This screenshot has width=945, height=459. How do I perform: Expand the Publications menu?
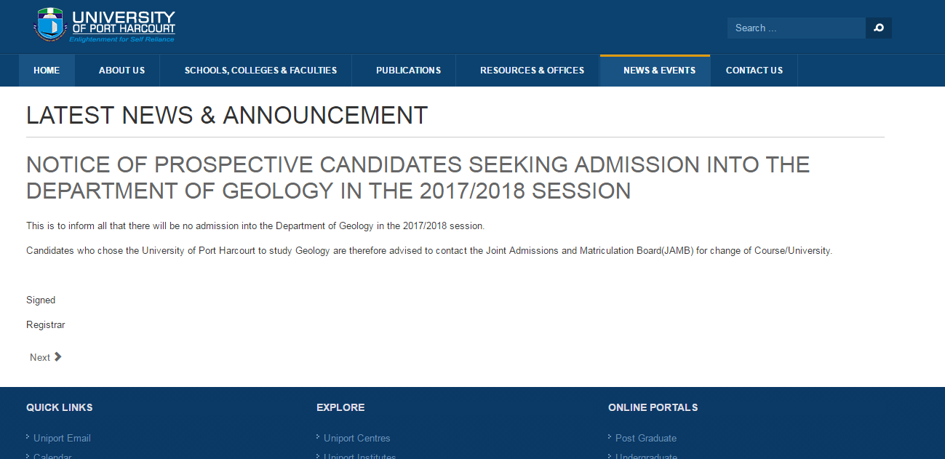(x=408, y=71)
